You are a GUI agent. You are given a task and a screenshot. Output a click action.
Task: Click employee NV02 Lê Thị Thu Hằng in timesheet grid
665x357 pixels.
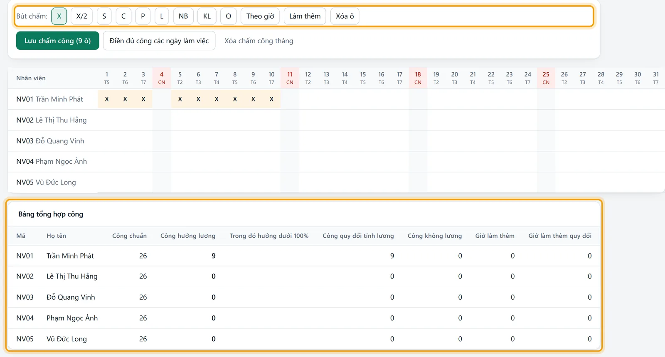click(x=52, y=120)
